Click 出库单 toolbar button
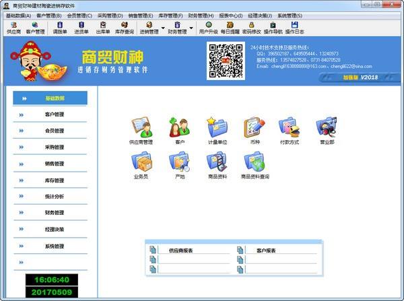 pos(102,28)
